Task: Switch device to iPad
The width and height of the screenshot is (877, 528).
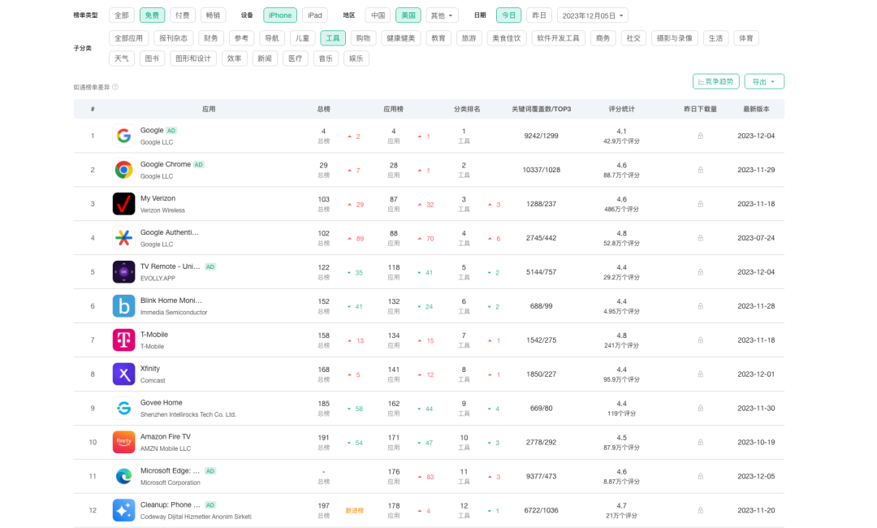Action: coord(315,15)
